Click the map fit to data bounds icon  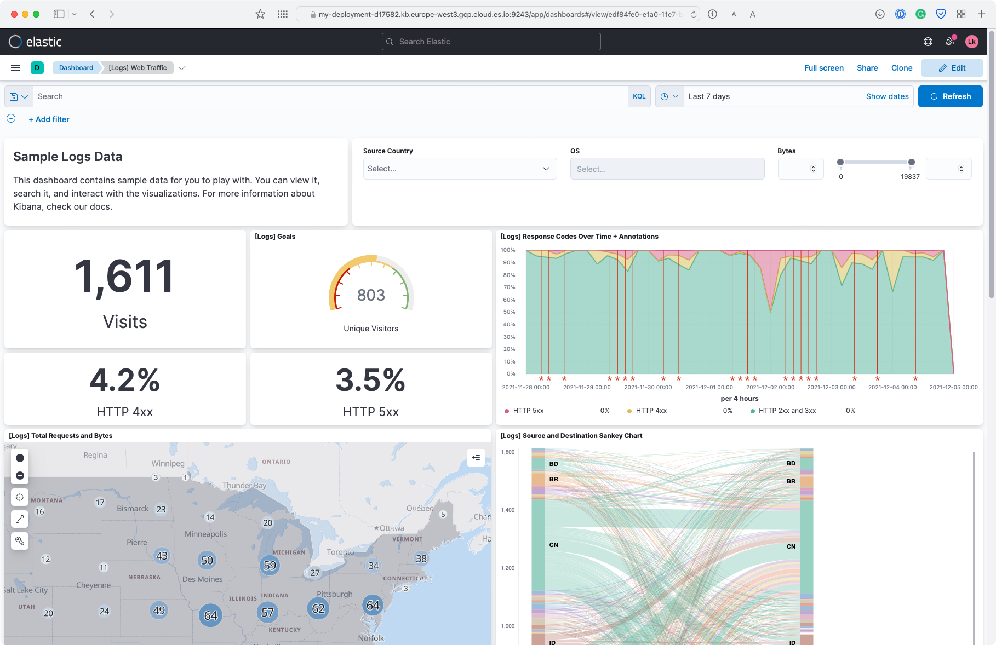click(20, 497)
